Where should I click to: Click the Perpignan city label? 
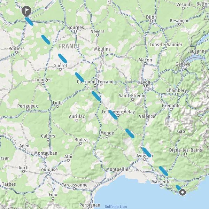click(90, 205)
